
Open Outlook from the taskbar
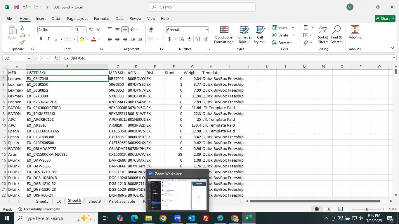tap(192, 218)
